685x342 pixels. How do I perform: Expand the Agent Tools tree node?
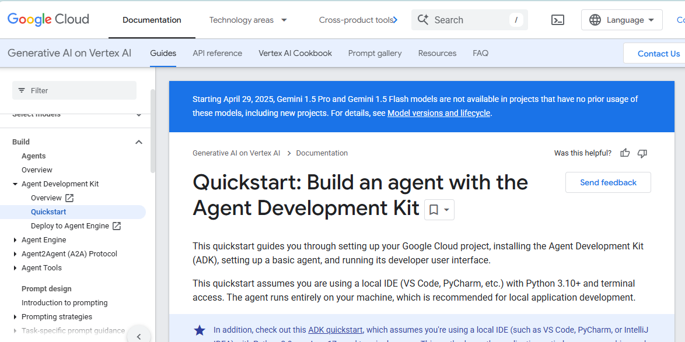tap(15, 268)
